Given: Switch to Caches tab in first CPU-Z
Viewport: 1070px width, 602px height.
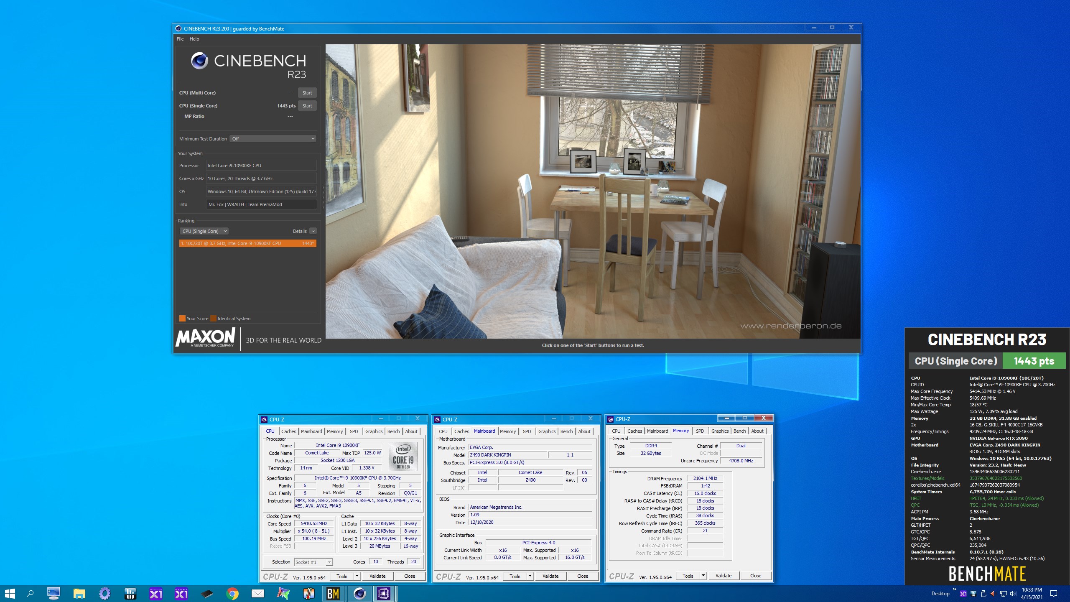Looking at the screenshot, I should tap(288, 431).
